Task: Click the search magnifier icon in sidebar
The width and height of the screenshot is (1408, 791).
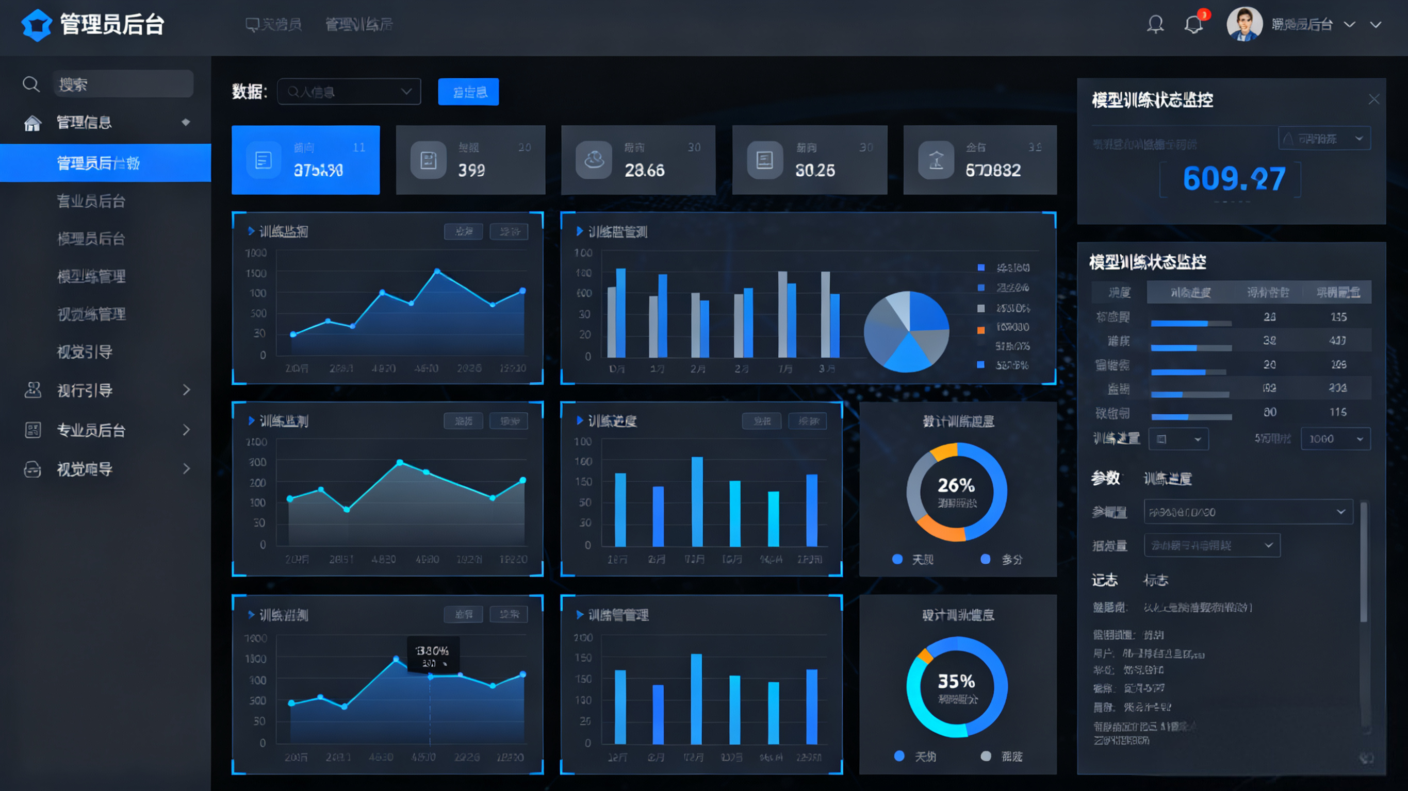Action: coord(30,84)
